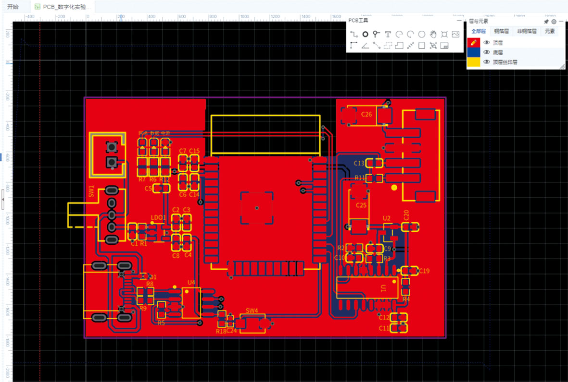Select the Pad placement tool

click(x=366, y=34)
